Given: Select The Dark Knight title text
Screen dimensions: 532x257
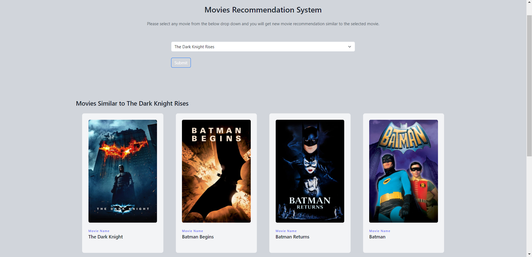Looking at the screenshot, I should click(x=105, y=237).
